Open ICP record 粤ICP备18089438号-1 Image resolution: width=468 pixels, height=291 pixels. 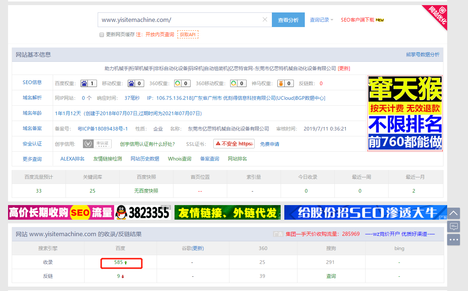pos(103,129)
